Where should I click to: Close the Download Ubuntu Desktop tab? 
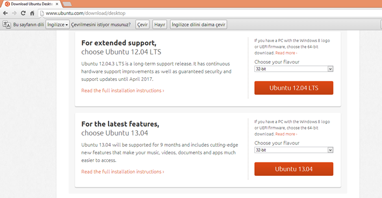[57, 4]
